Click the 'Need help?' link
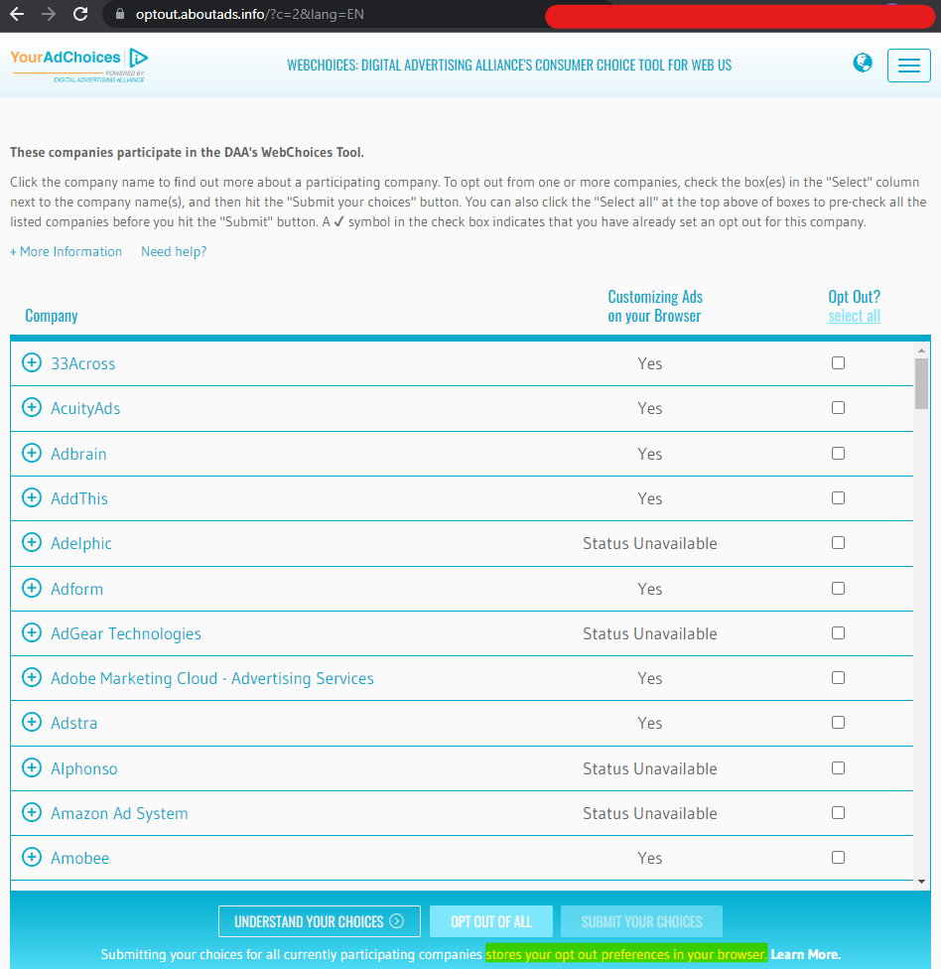The height and width of the screenshot is (969, 941). click(174, 251)
